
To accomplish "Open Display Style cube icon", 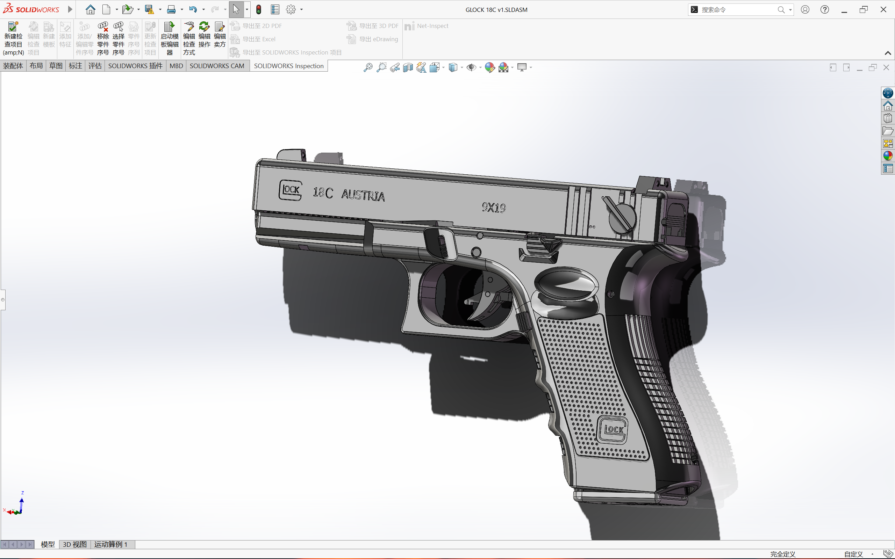I will click(x=453, y=67).
